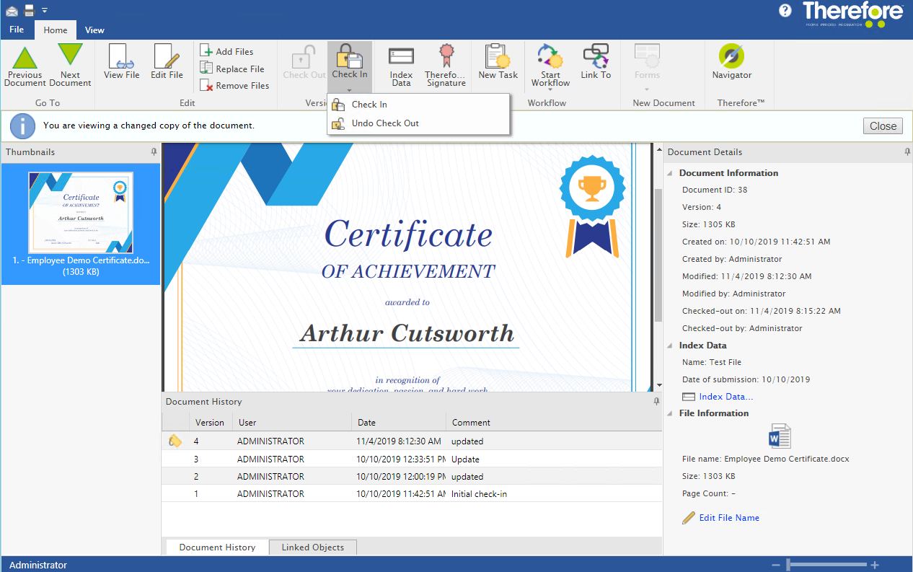The width and height of the screenshot is (913, 572).
Task: Toggle pin on Document Details panel
Action: click(x=907, y=152)
